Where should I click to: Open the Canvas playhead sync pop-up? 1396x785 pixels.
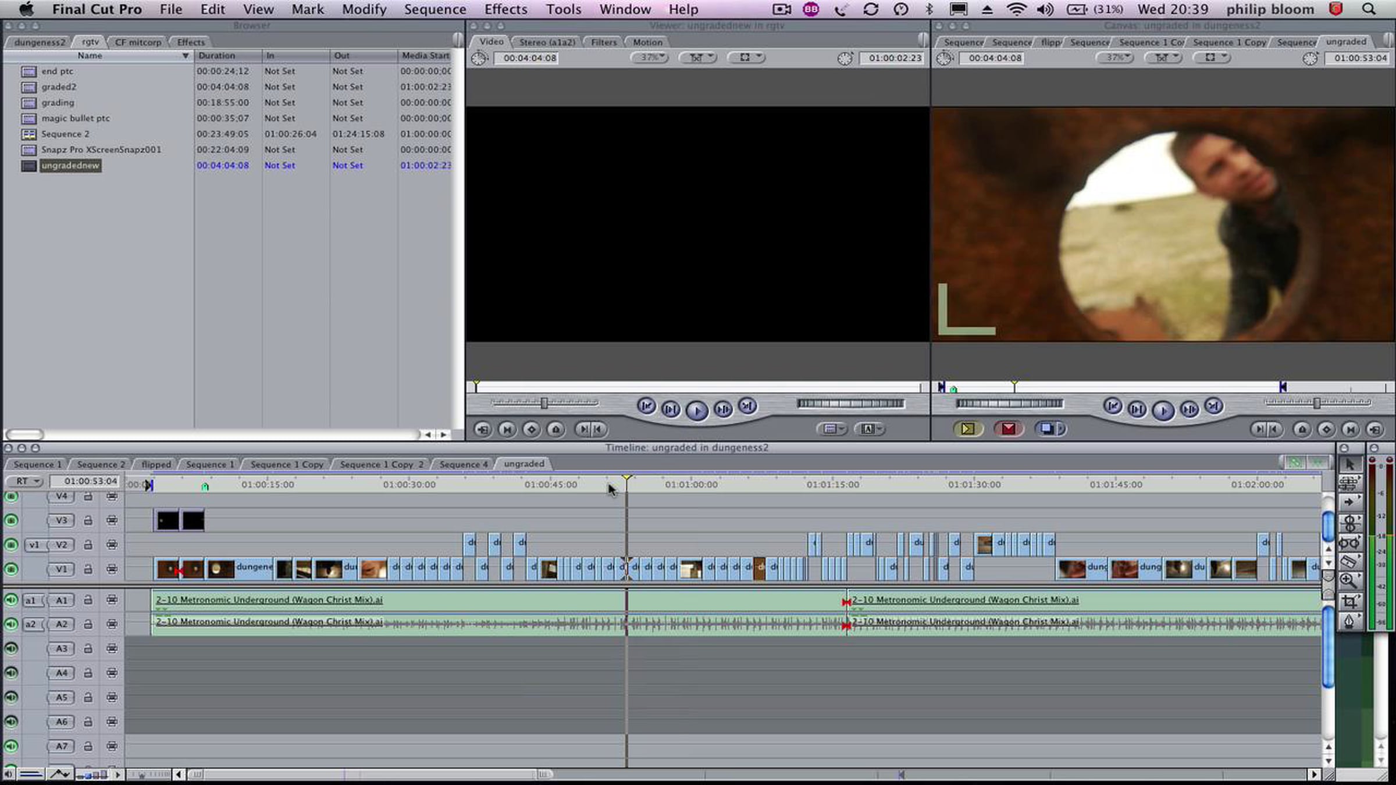pos(1164,58)
